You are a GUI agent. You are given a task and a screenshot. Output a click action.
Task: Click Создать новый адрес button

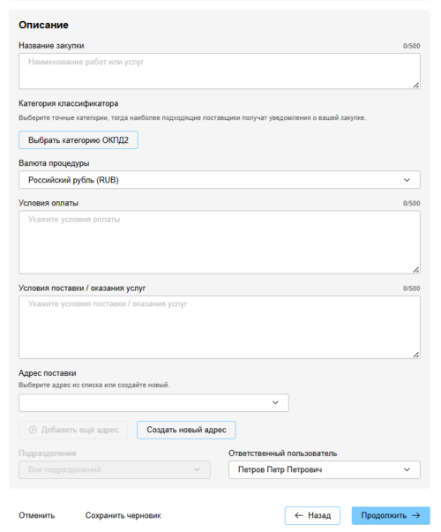pyautogui.click(x=186, y=430)
